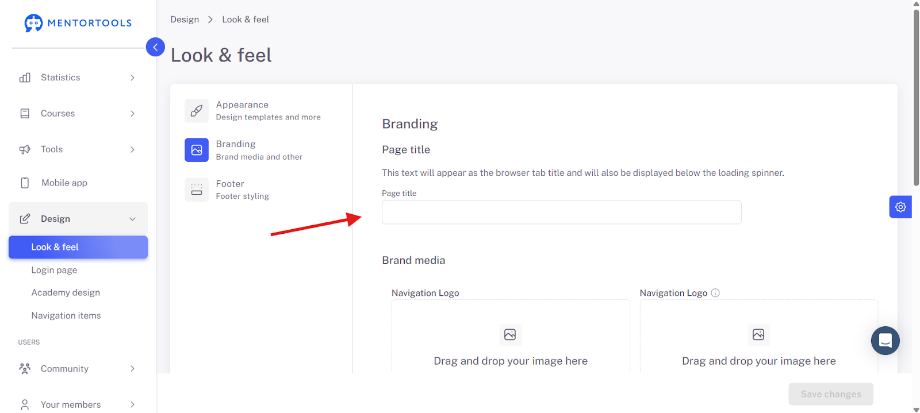Click the Footer layout icon

197,190
